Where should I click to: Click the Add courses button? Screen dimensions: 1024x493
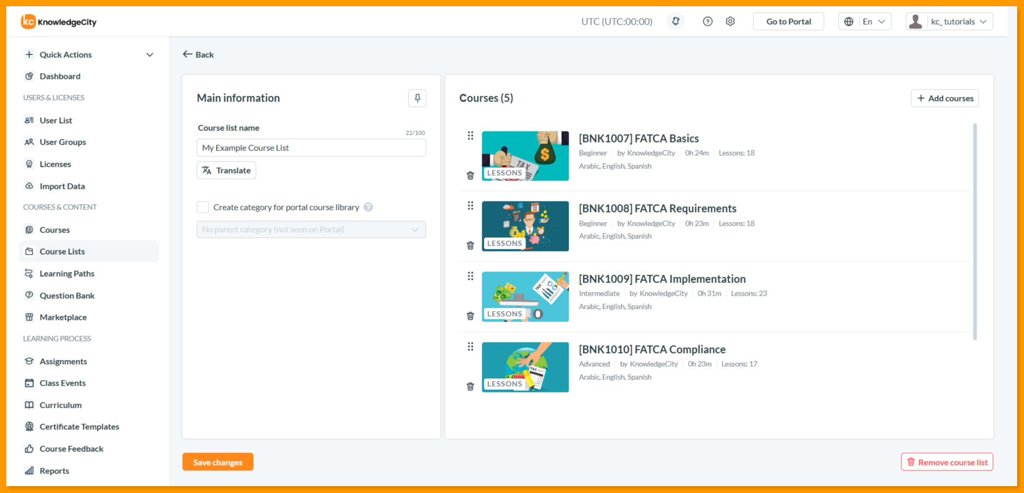click(x=945, y=98)
